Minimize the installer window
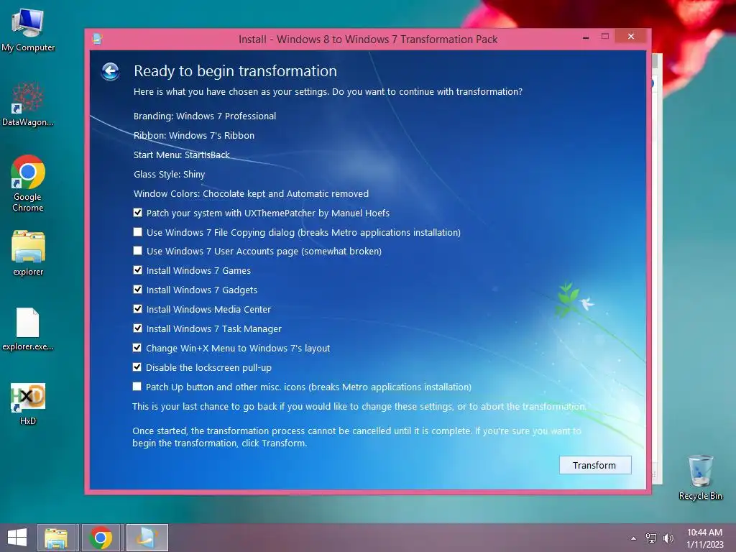Screen dimensions: 736x552 [585, 37]
